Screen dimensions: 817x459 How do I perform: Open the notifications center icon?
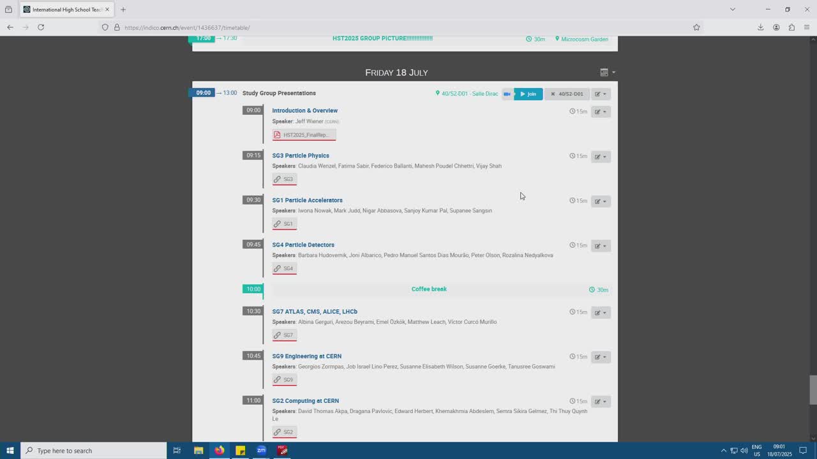pyautogui.click(x=803, y=451)
